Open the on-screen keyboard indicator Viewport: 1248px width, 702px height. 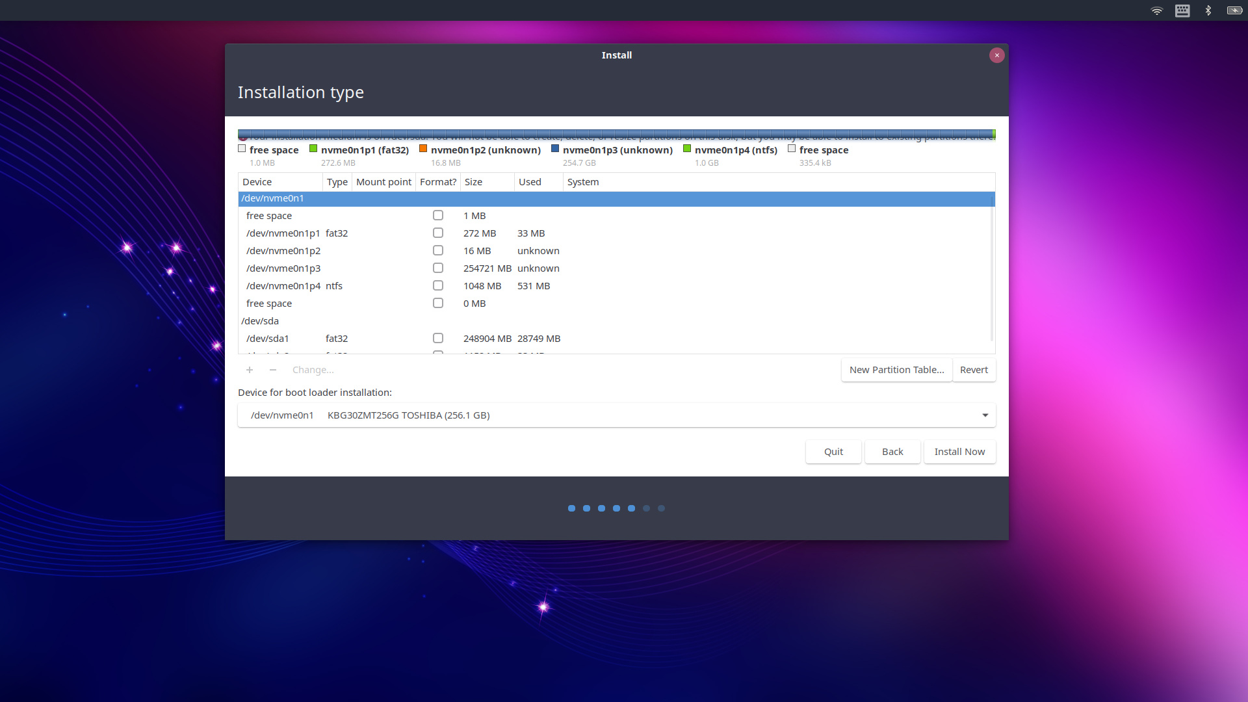pos(1182,10)
